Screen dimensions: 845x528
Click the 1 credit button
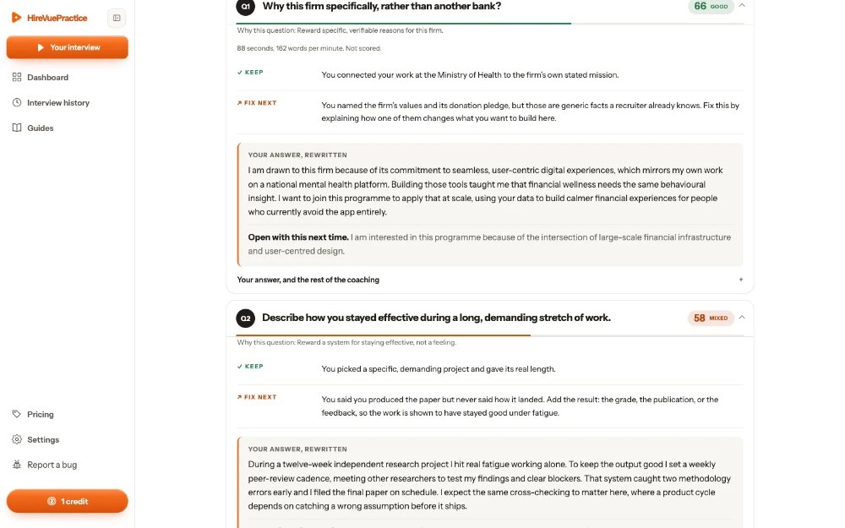68,501
